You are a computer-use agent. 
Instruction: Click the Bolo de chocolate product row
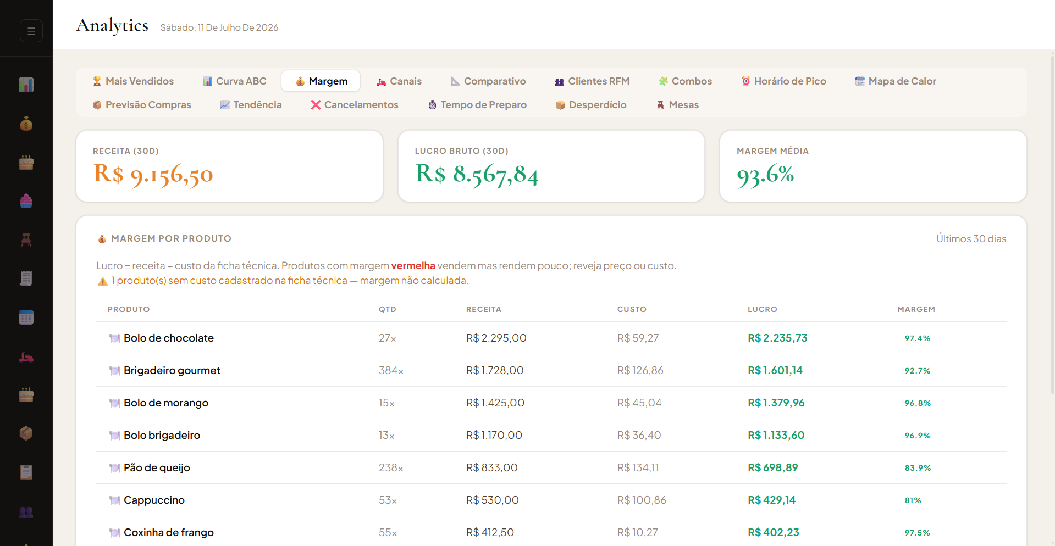[551, 338]
